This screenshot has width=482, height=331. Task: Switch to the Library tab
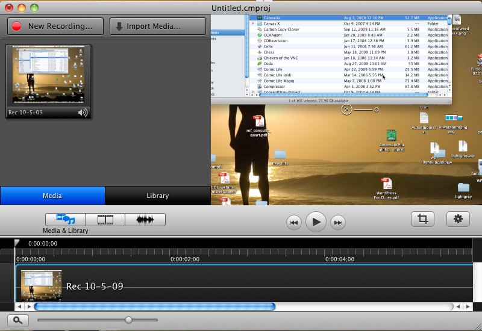pos(158,196)
